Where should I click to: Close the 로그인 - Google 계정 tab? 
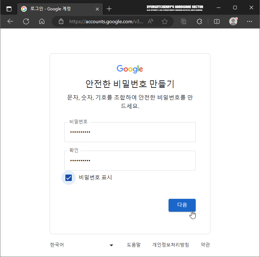coord(97,9)
